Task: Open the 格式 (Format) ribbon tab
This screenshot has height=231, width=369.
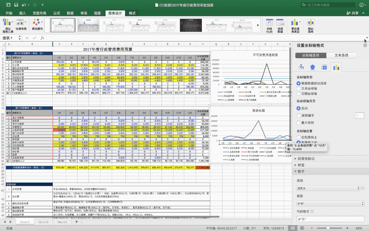Action: pyautogui.click(x=132, y=13)
